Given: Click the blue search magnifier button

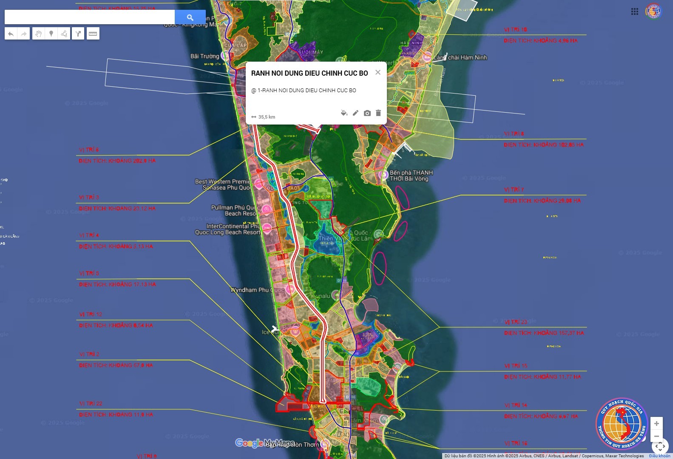Looking at the screenshot, I should tap(190, 17).
